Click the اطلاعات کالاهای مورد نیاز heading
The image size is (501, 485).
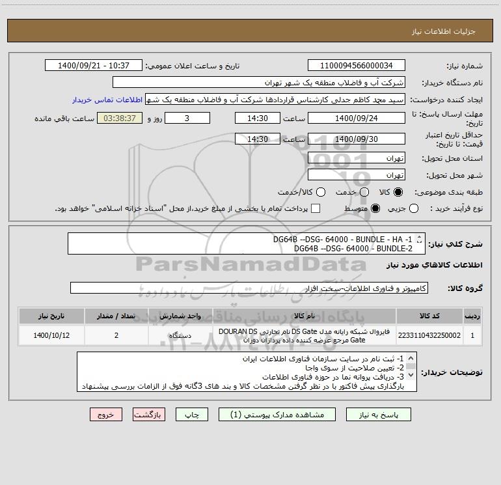click(x=434, y=265)
